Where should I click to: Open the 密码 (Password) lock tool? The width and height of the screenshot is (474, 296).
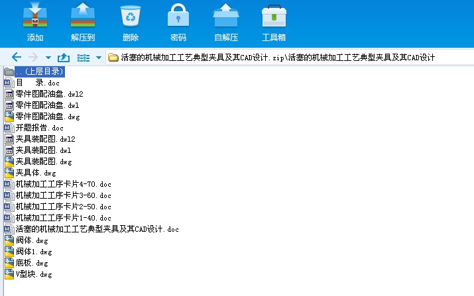click(178, 15)
